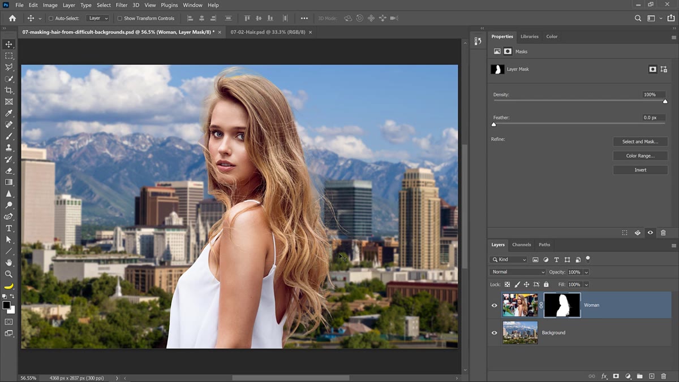Select the Path Selection tool

8,240
